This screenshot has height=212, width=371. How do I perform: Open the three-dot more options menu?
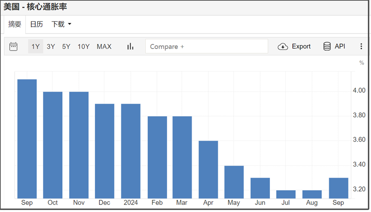(x=361, y=46)
